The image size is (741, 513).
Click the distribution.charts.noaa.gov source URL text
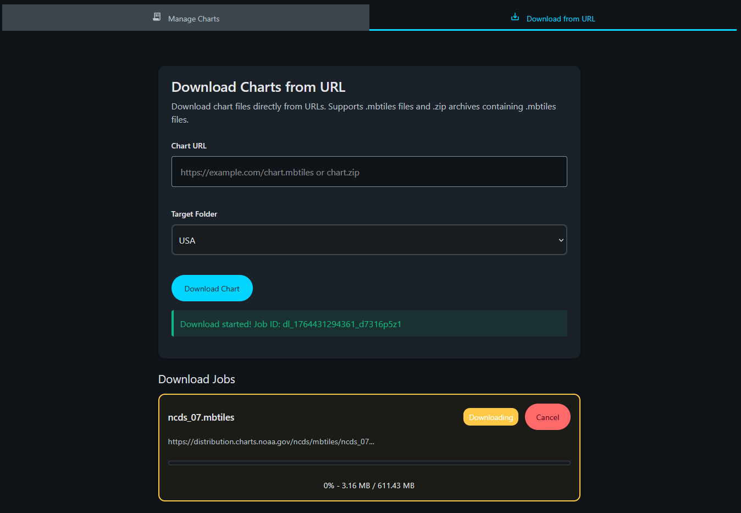(x=271, y=442)
